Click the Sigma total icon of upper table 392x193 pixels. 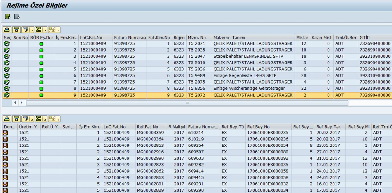pos(39,30)
